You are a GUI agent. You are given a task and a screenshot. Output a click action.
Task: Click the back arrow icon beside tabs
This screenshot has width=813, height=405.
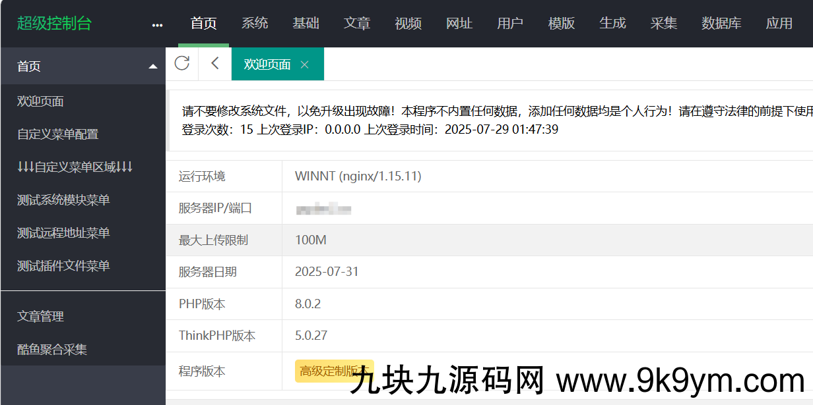(214, 63)
